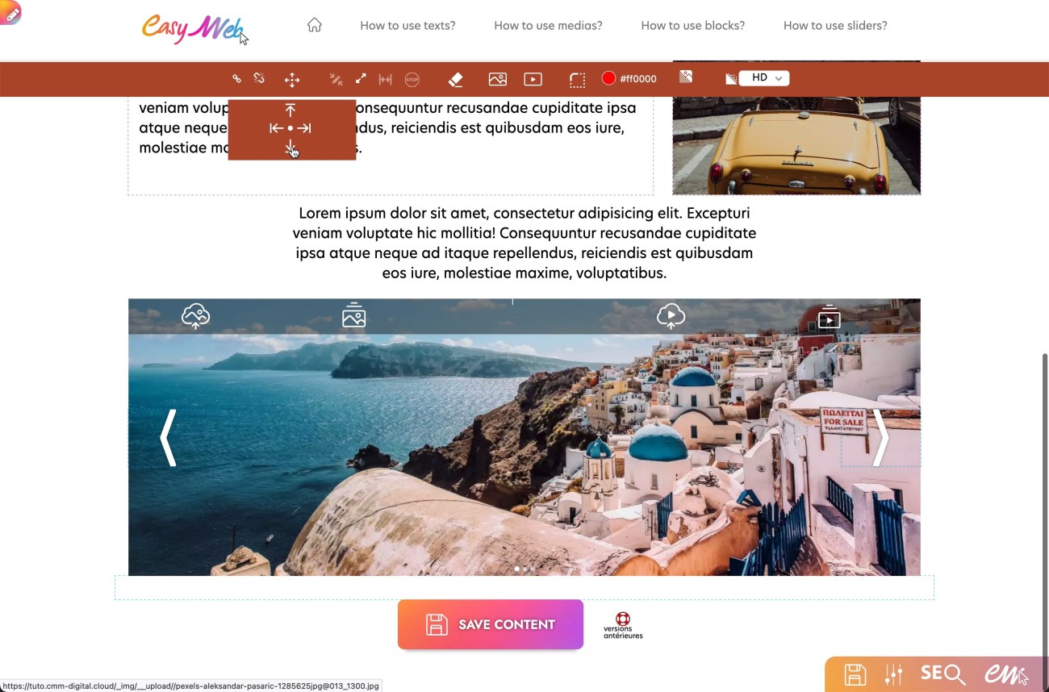Click the insert video icon in the toolbar
Viewport: 1049px width, 692px height.
pos(533,79)
